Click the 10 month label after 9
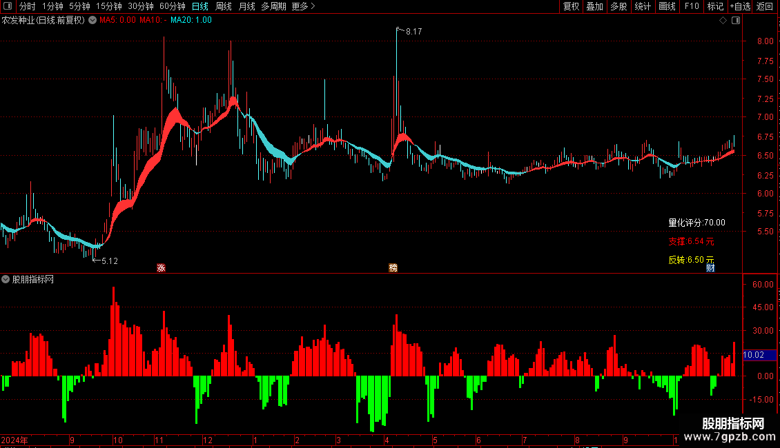The width and height of the screenshot is (780, 448). coord(118,440)
